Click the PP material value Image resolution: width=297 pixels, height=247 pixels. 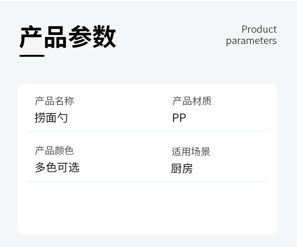[x=179, y=118]
